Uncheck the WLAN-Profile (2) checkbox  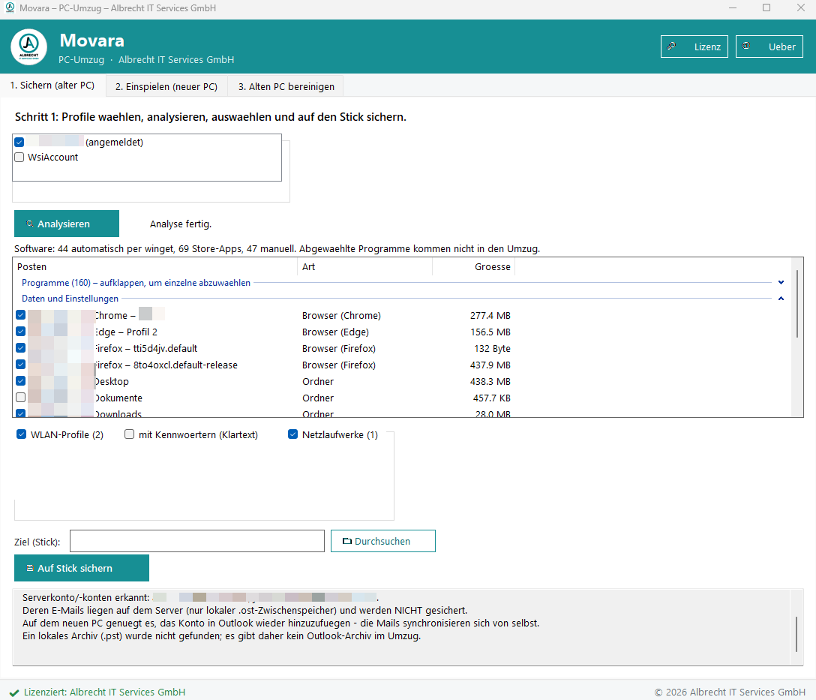click(x=21, y=434)
